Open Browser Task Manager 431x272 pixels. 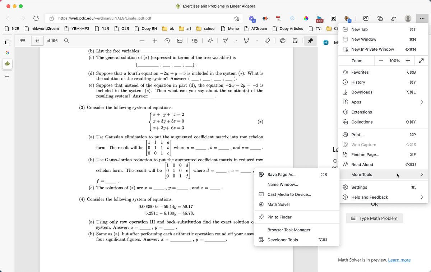[x=297, y=230]
